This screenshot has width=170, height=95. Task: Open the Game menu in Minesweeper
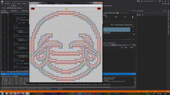32,5
